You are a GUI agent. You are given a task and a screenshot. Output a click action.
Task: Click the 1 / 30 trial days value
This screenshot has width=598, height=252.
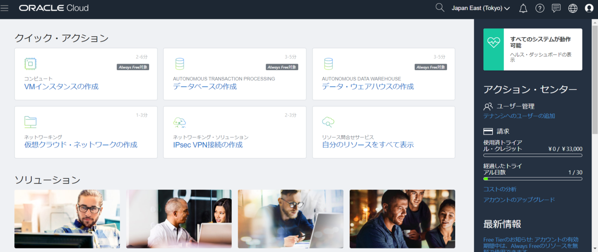pos(576,172)
